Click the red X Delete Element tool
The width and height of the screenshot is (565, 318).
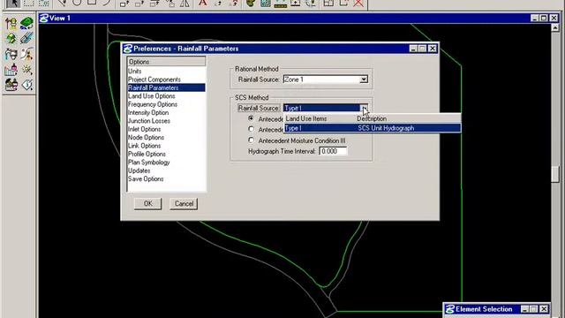358,4
